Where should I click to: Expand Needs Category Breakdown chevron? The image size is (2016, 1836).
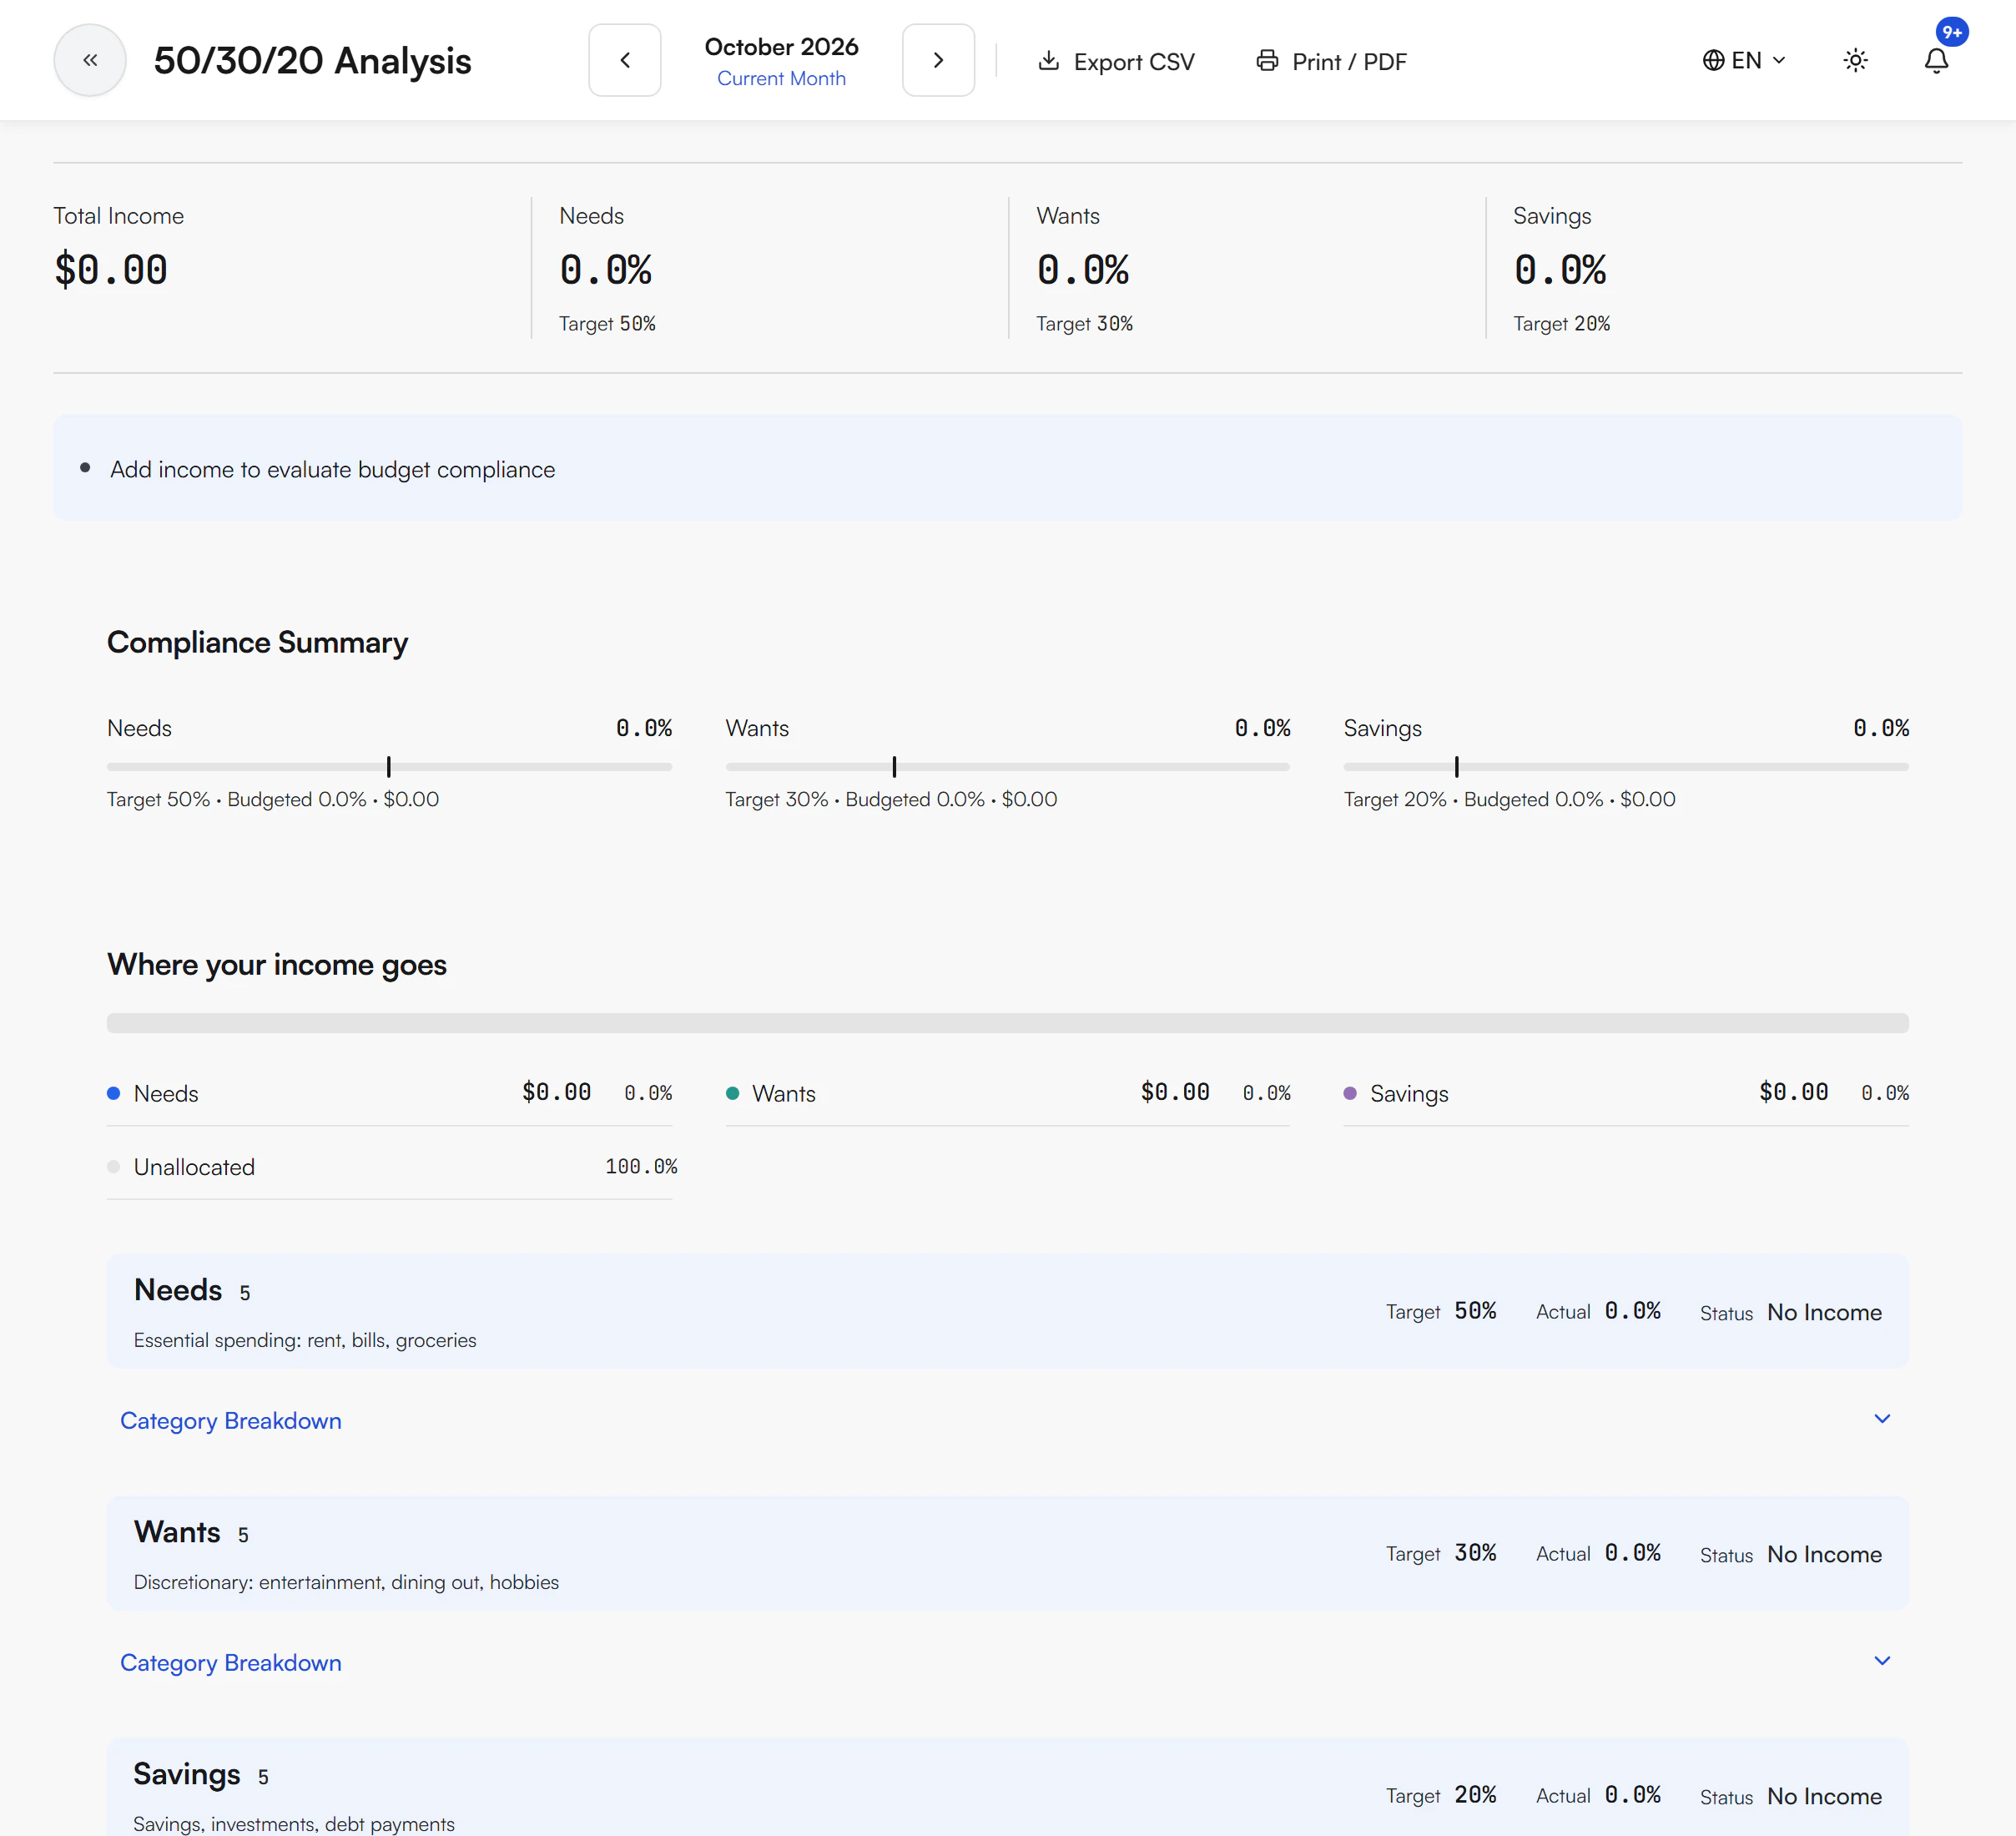coord(1881,1419)
